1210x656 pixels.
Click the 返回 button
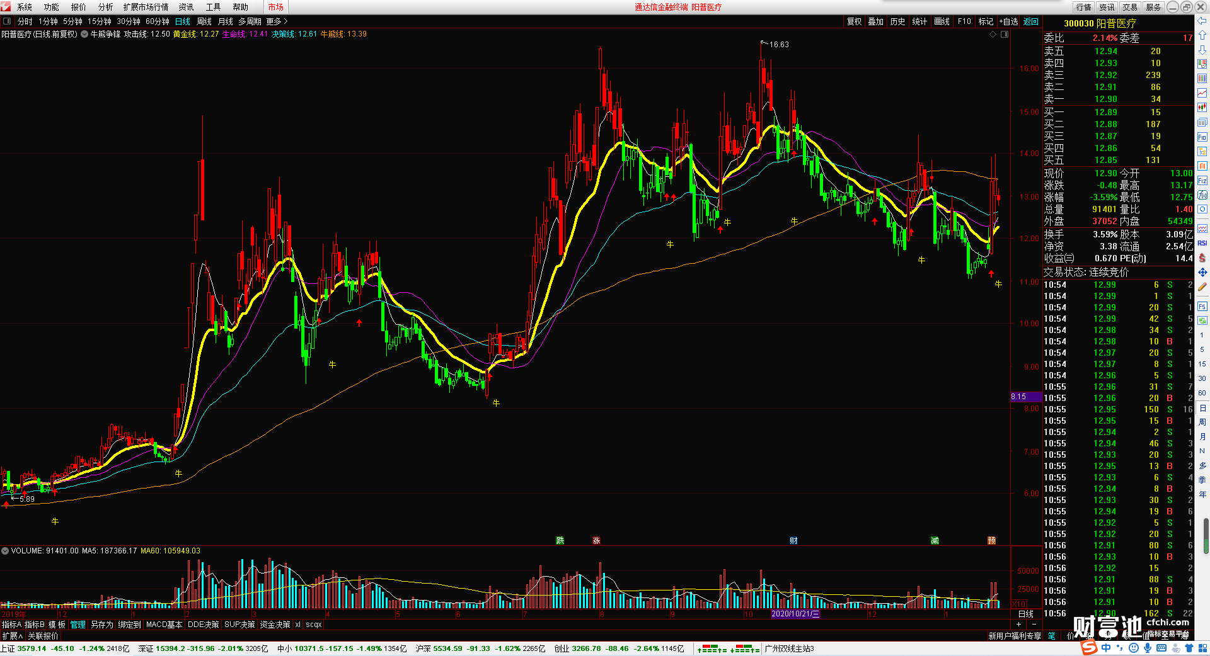coord(1031,21)
